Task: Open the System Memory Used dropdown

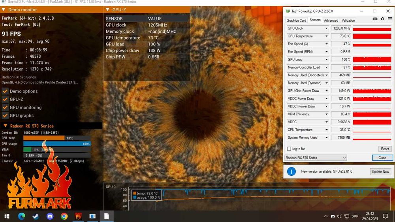Action: [x=327, y=137]
